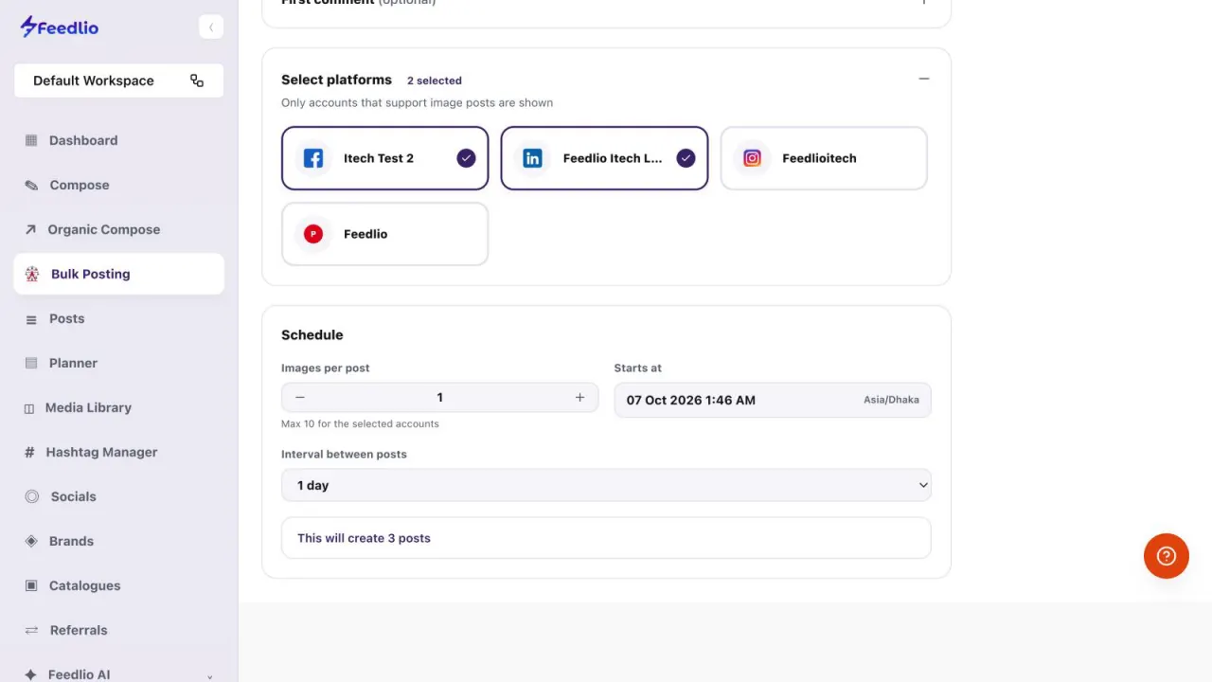The height and width of the screenshot is (682, 1212).
Task: Click the workspace switcher icon
Action: pos(197,81)
